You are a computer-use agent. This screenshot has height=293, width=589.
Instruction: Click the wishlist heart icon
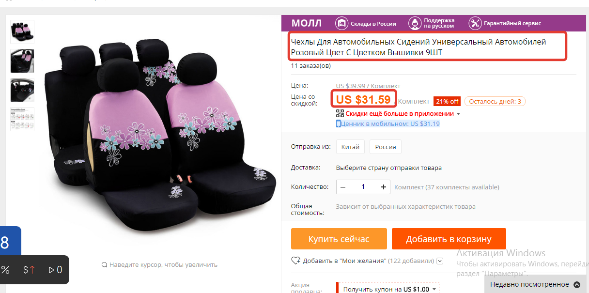(295, 261)
